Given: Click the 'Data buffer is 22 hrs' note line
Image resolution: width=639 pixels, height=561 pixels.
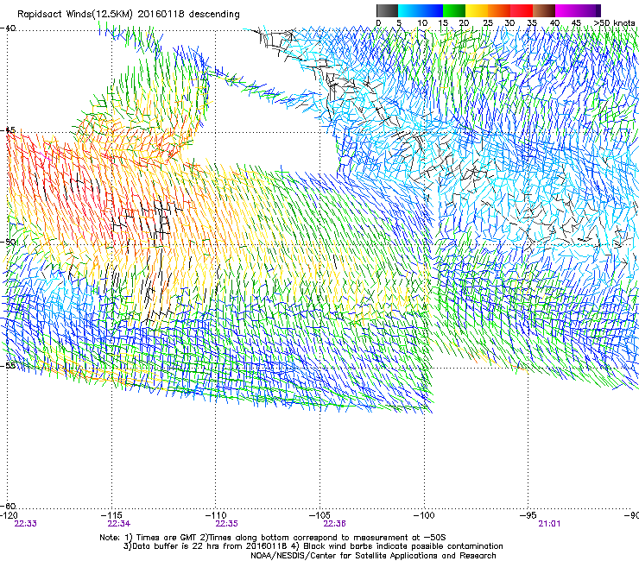Looking at the screenshot, I should 313,546.
